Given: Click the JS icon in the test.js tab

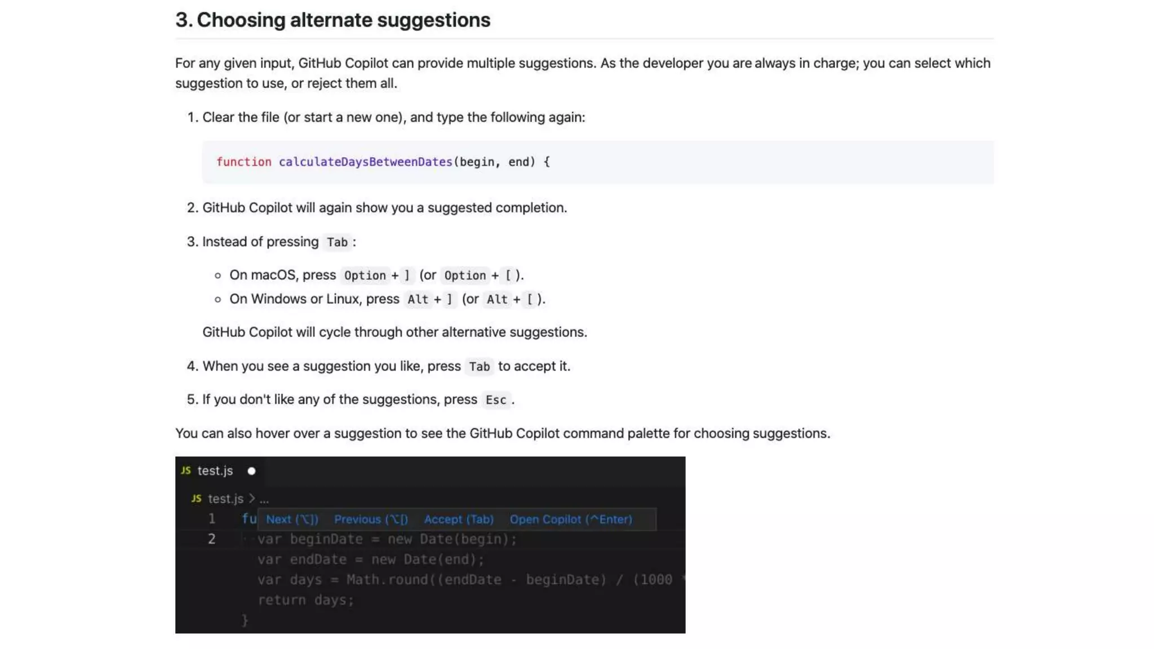Looking at the screenshot, I should pos(186,470).
